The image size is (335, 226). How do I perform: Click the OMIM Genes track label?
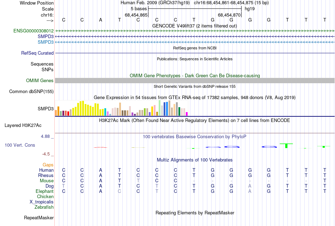pos(40,80)
